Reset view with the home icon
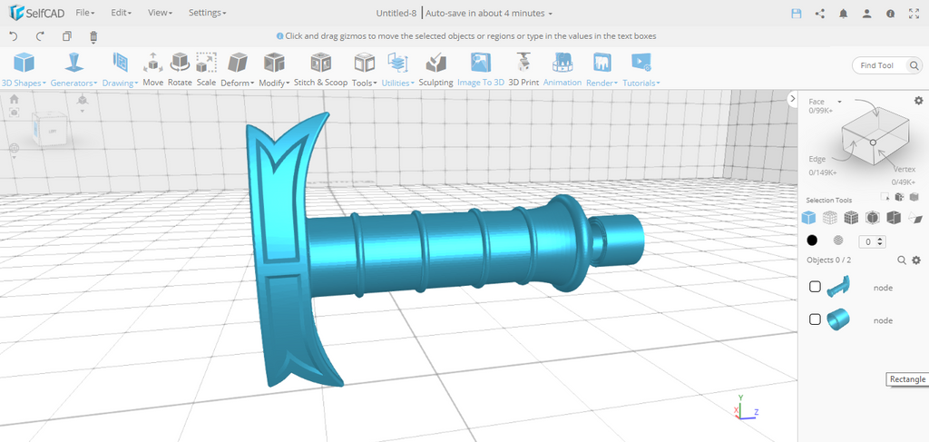This screenshot has width=929, height=442. coord(14,99)
